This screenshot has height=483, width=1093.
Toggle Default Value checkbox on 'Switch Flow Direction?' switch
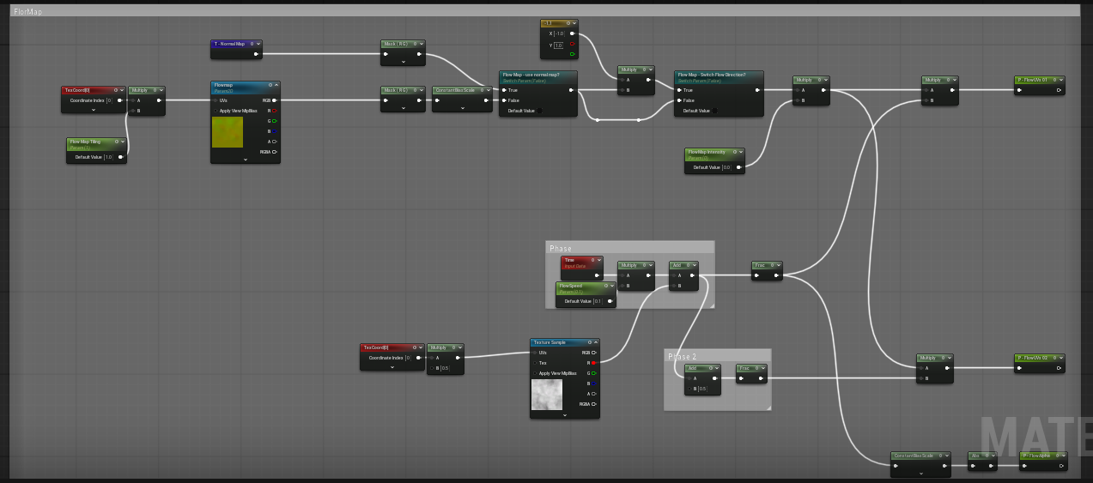coord(715,111)
